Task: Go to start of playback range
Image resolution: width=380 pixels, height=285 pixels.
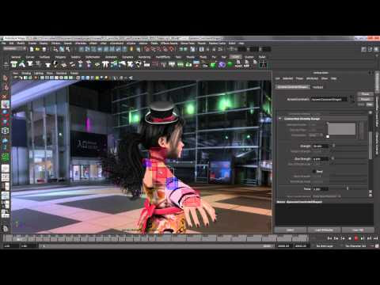Action: [x=329, y=238]
